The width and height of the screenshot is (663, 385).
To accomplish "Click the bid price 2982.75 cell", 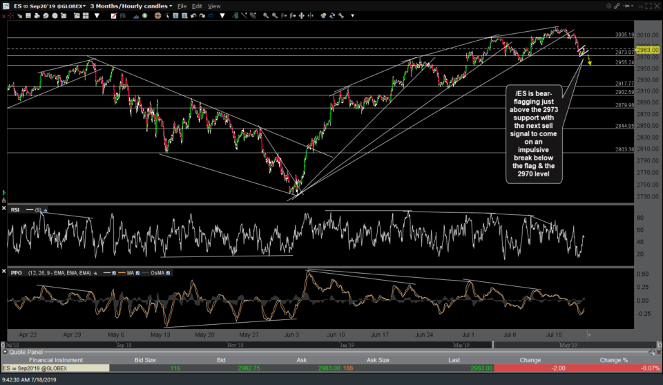I will click(x=249, y=368).
